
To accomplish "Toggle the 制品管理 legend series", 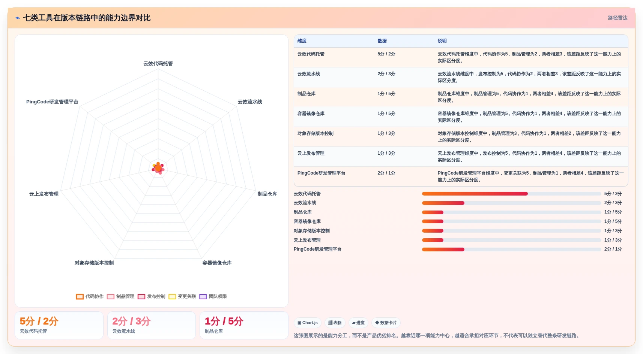I will [x=120, y=296].
